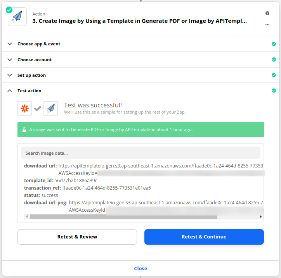281x278 pixels.
Task: Click the paper plane icon beside test result
Action: point(51,108)
